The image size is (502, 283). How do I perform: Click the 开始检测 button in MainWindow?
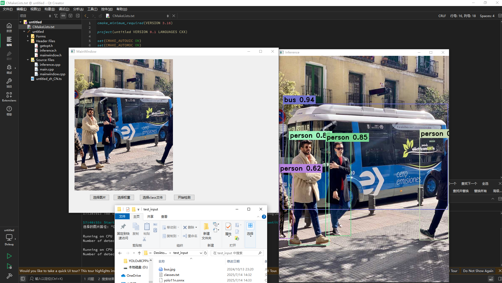coord(184,198)
